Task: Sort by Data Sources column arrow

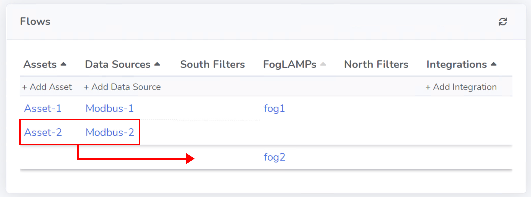Action: tap(157, 64)
